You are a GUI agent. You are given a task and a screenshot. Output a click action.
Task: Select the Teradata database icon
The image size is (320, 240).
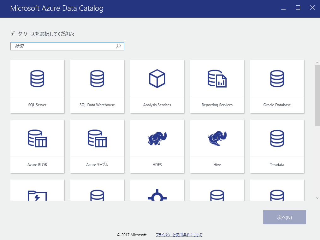pyautogui.click(x=277, y=139)
